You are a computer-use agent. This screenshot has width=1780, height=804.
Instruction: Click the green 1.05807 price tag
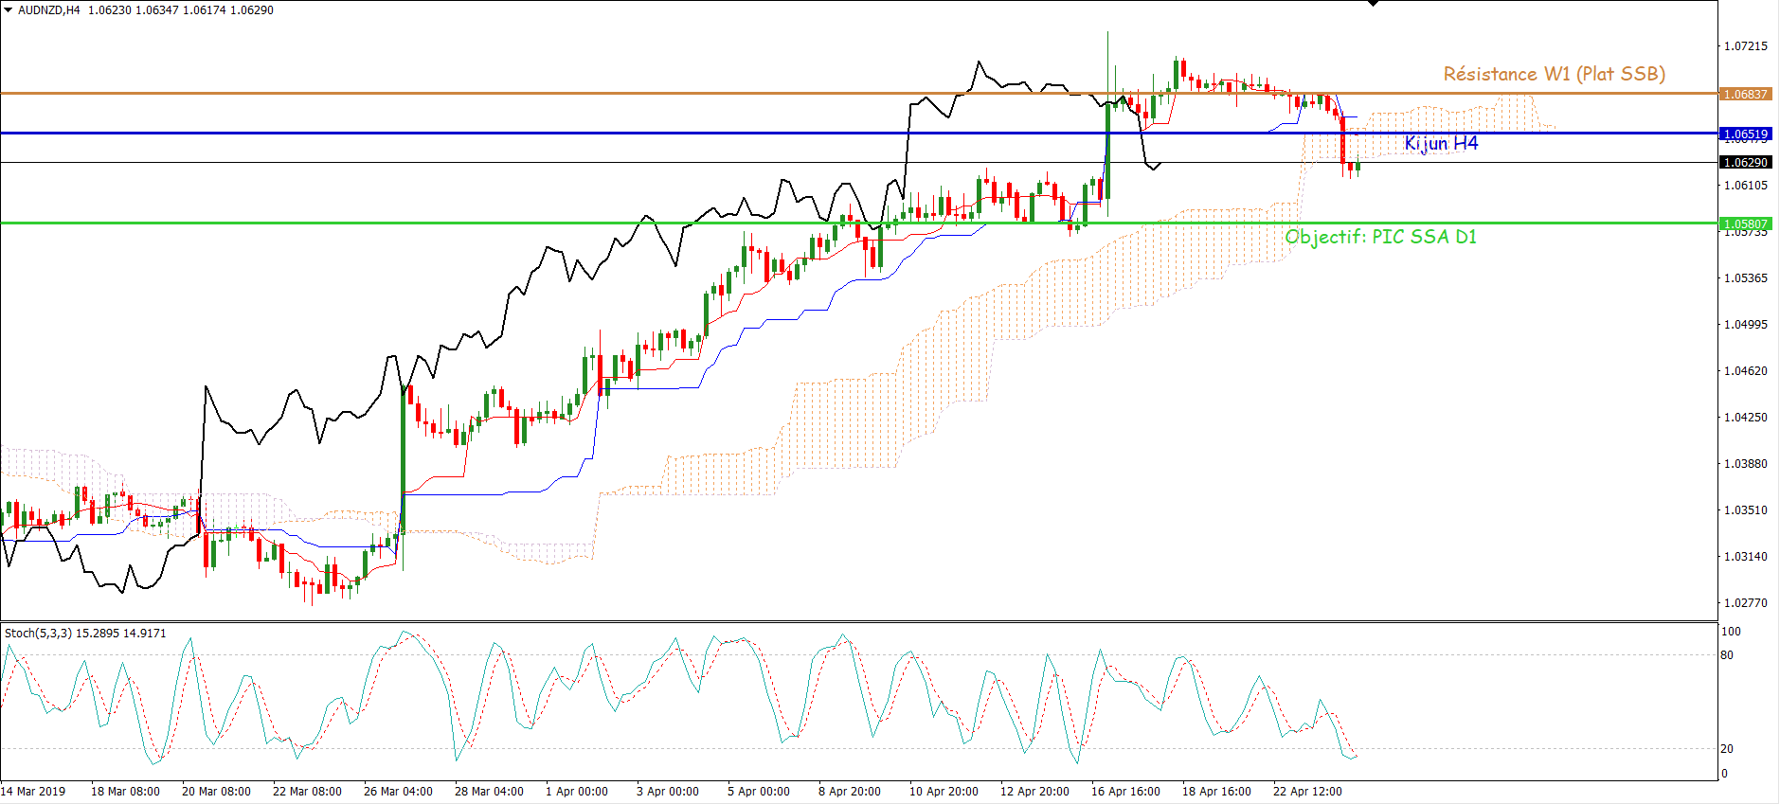pyautogui.click(x=1745, y=224)
